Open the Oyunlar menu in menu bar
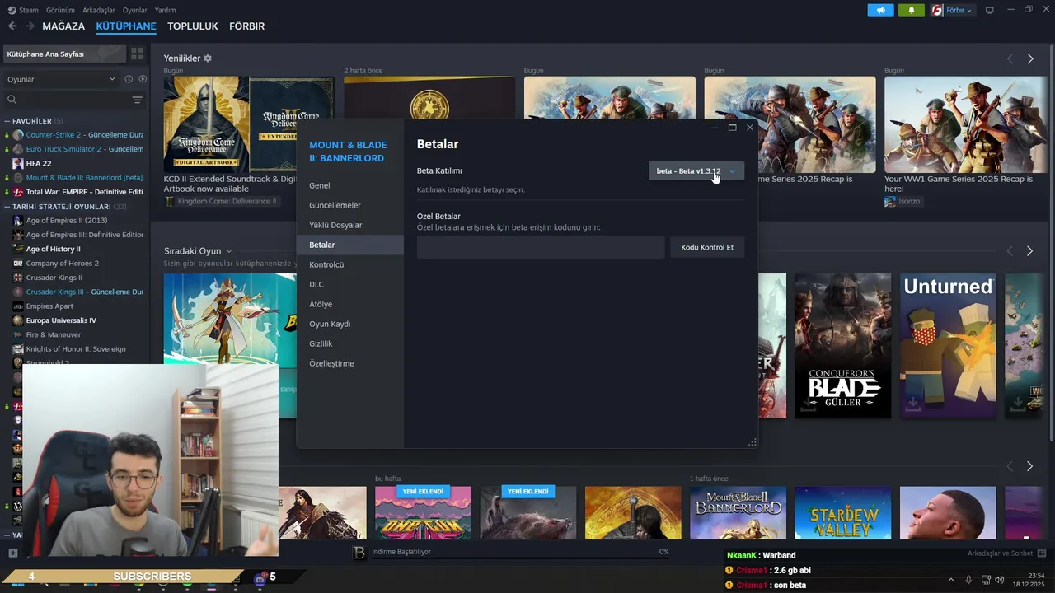 [x=135, y=10]
